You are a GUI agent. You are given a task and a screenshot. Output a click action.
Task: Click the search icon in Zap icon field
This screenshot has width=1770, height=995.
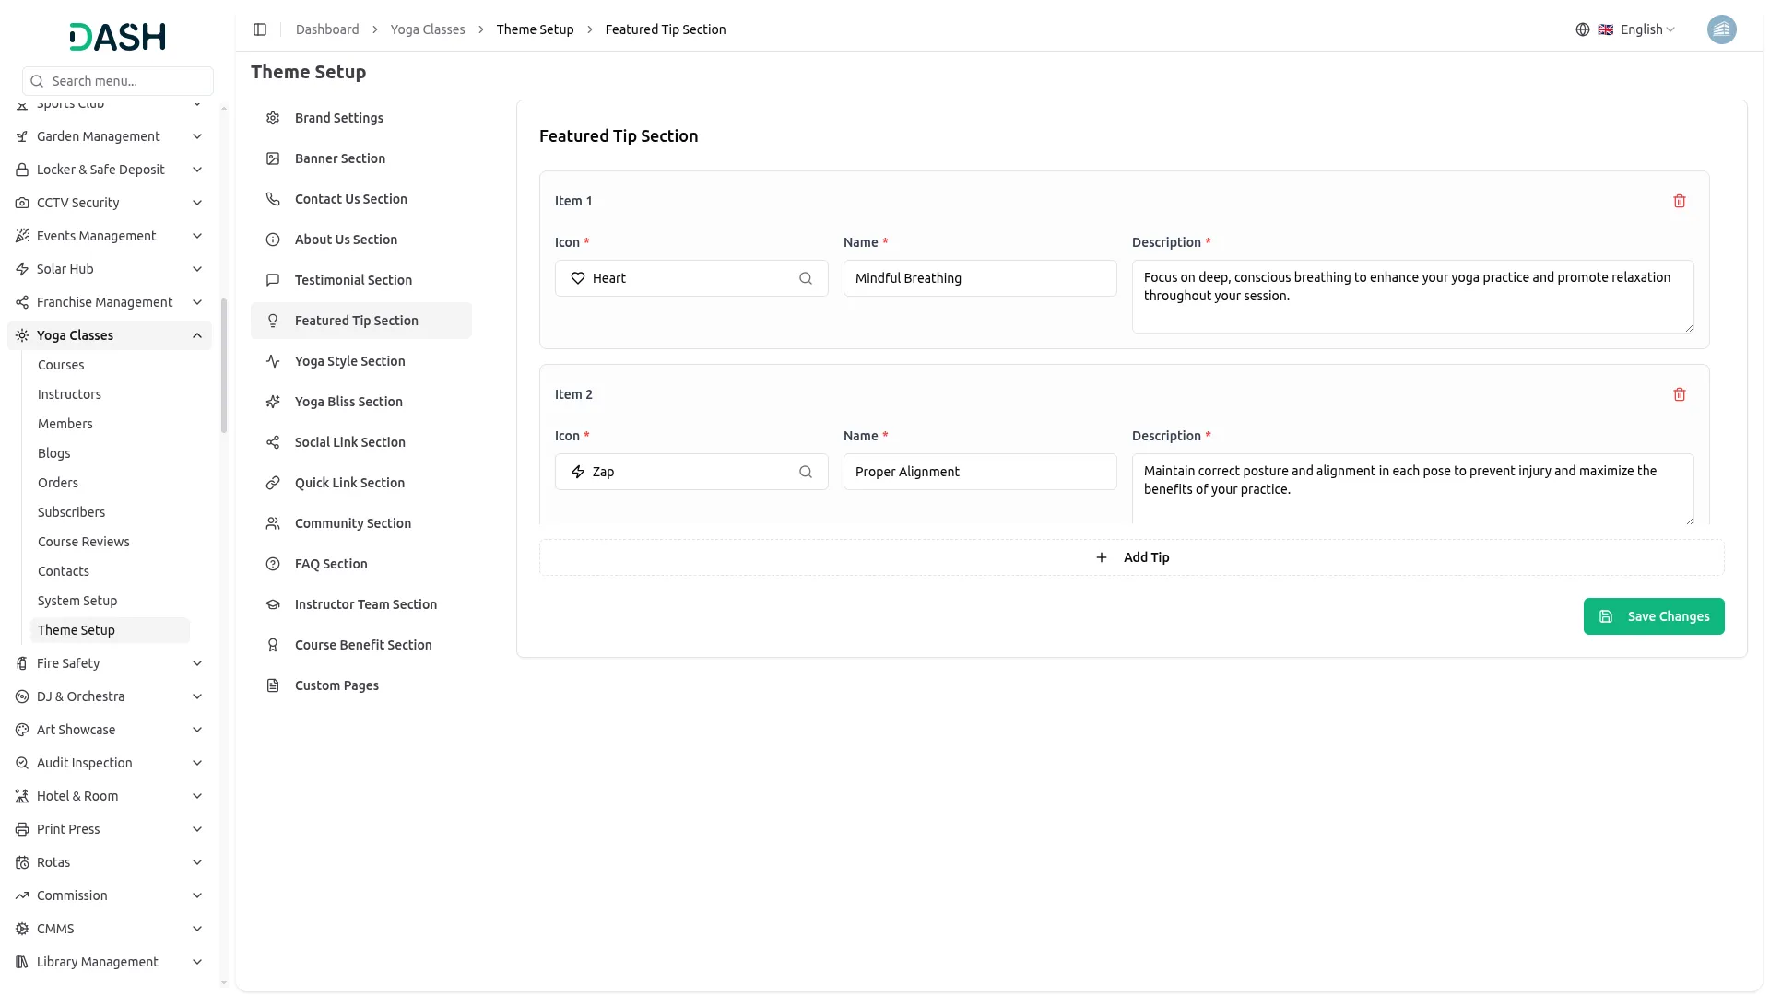(806, 472)
